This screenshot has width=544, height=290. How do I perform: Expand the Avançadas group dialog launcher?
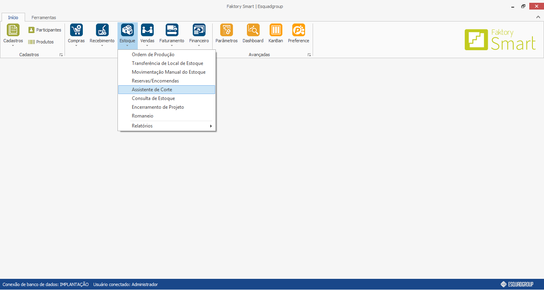tap(309, 55)
